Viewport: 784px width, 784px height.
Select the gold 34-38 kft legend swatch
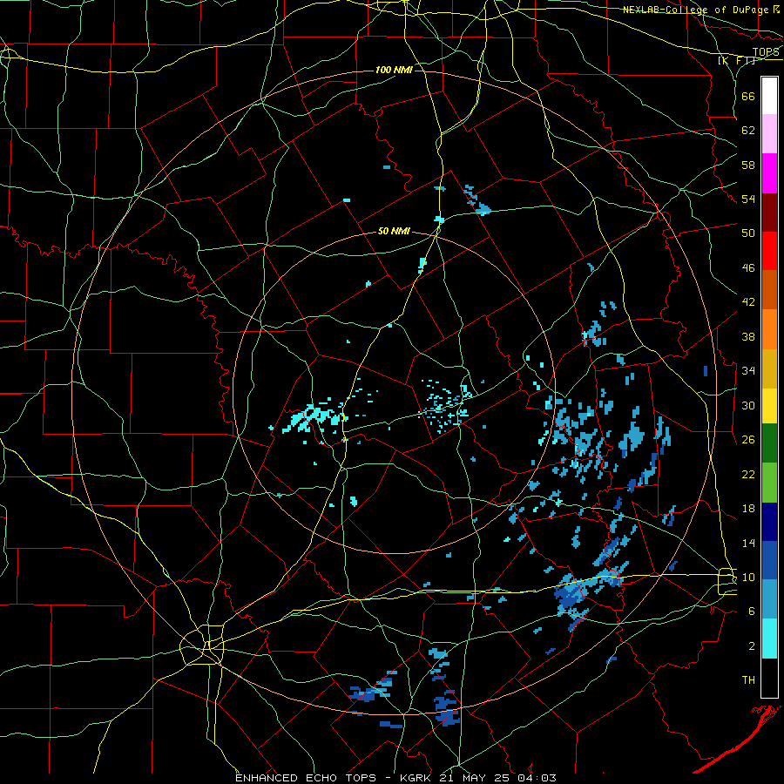pos(769,368)
